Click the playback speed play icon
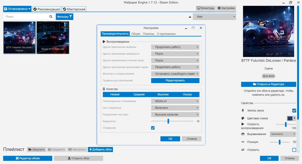Viewport: 302px width, 164px height. coord(243,124)
